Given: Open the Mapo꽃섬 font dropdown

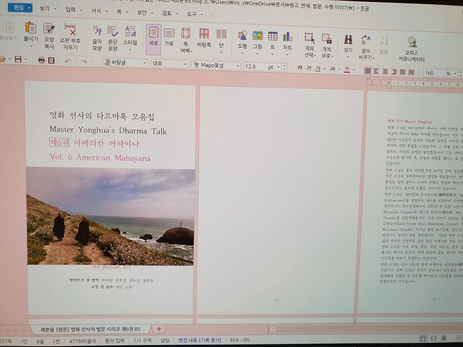Looking at the screenshot, I should [x=238, y=66].
